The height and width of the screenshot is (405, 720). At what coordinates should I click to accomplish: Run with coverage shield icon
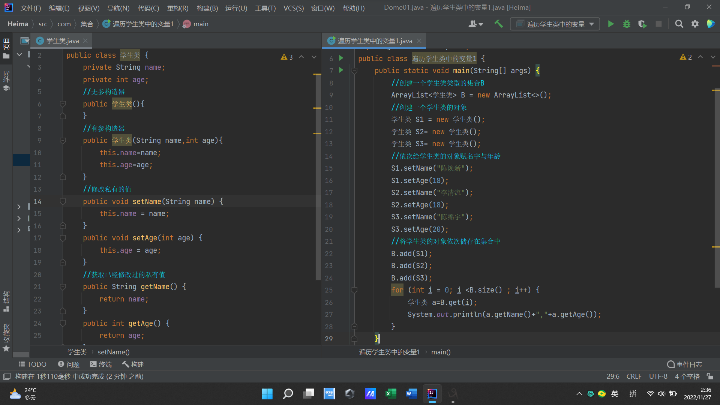pyautogui.click(x=642, y=24)
